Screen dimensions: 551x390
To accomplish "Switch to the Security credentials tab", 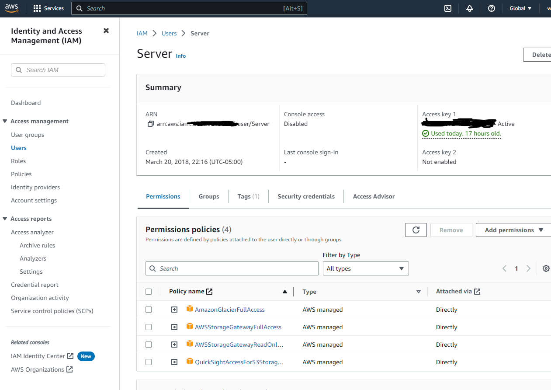I will [306, 196].
